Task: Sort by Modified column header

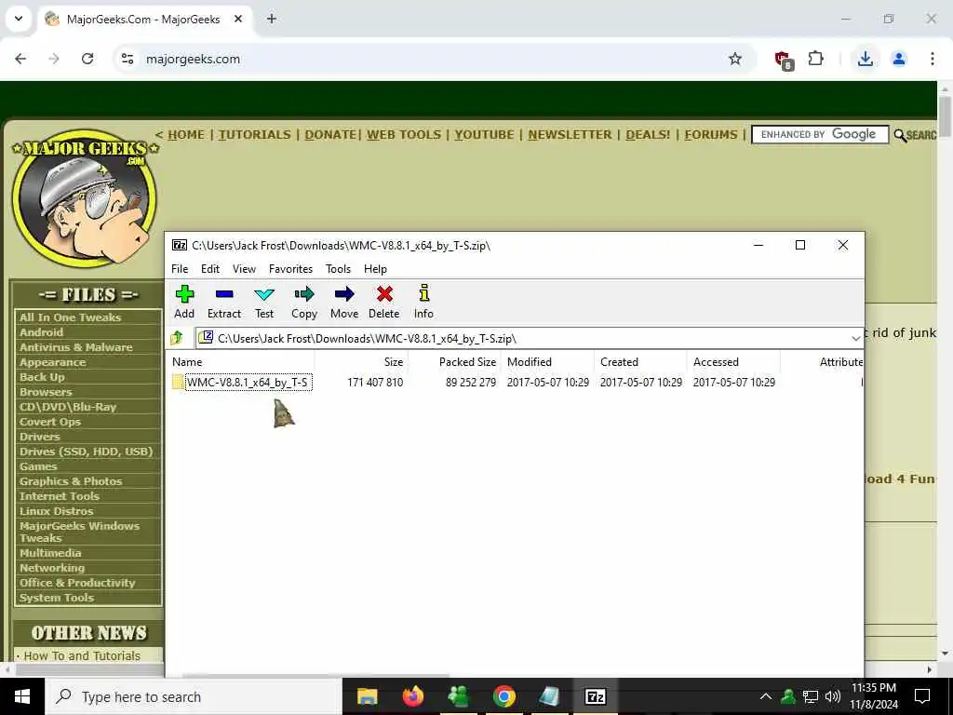Action: pos(530,362)
